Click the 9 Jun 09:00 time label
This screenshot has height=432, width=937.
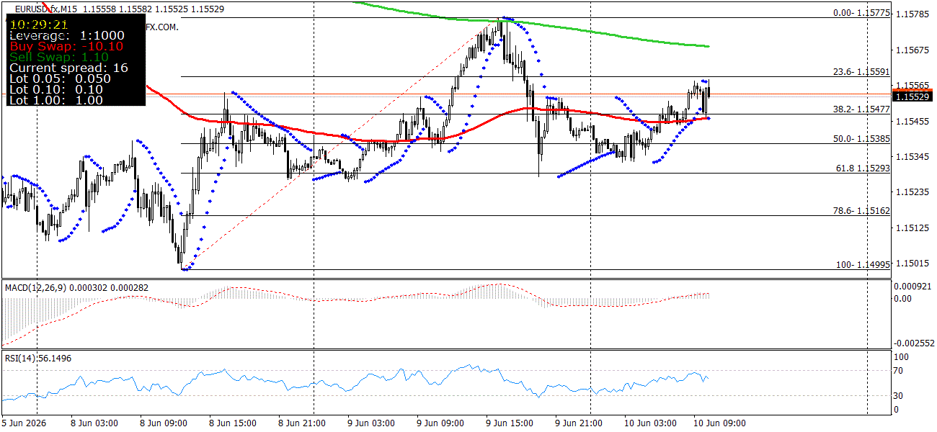442,423
